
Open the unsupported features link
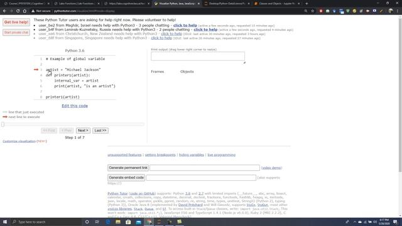tap(124, 155)
